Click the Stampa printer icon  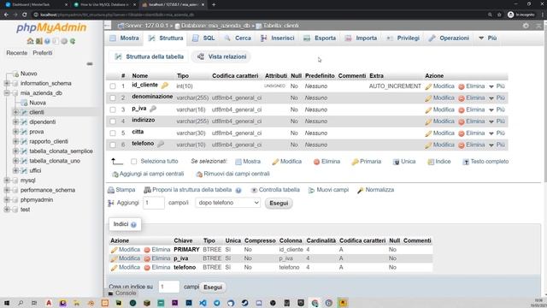point(111,190)
